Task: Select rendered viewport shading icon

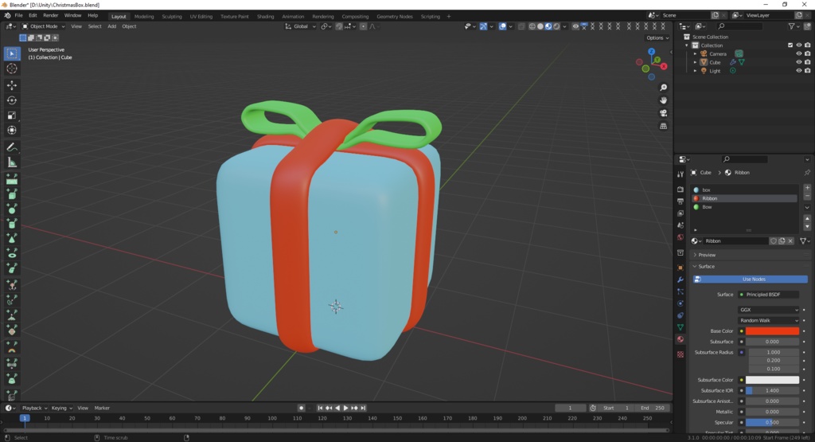Action: [556, 26]
